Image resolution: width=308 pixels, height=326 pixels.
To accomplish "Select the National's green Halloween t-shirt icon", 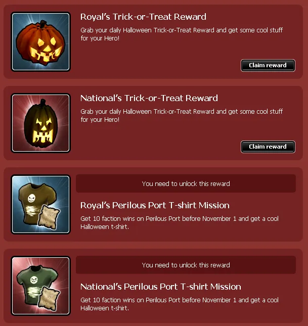I will click(x=40, y=286).
